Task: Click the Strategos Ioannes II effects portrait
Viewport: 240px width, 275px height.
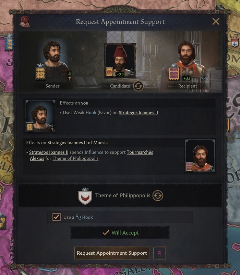Action: pyautogui.click(x=200, y=156)
